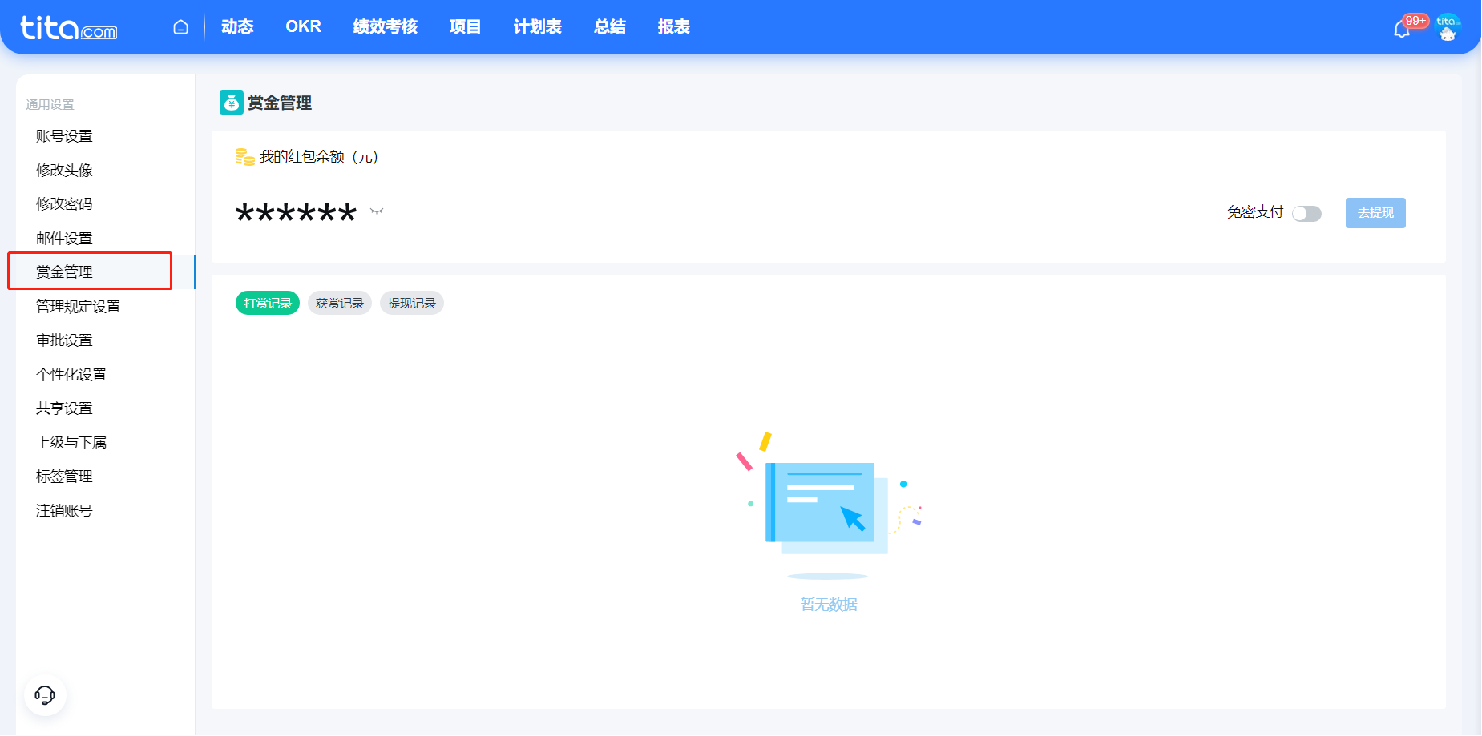Click the gold coins balance icon
Image resolution: width=1482 pixels, height=736 pixels.
(x=244, y=157)
